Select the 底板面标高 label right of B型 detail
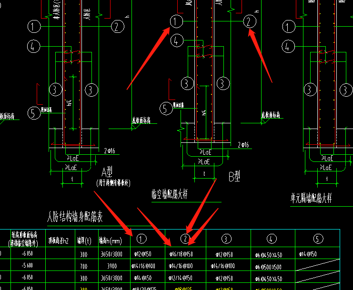 click(x=271, y=115)
